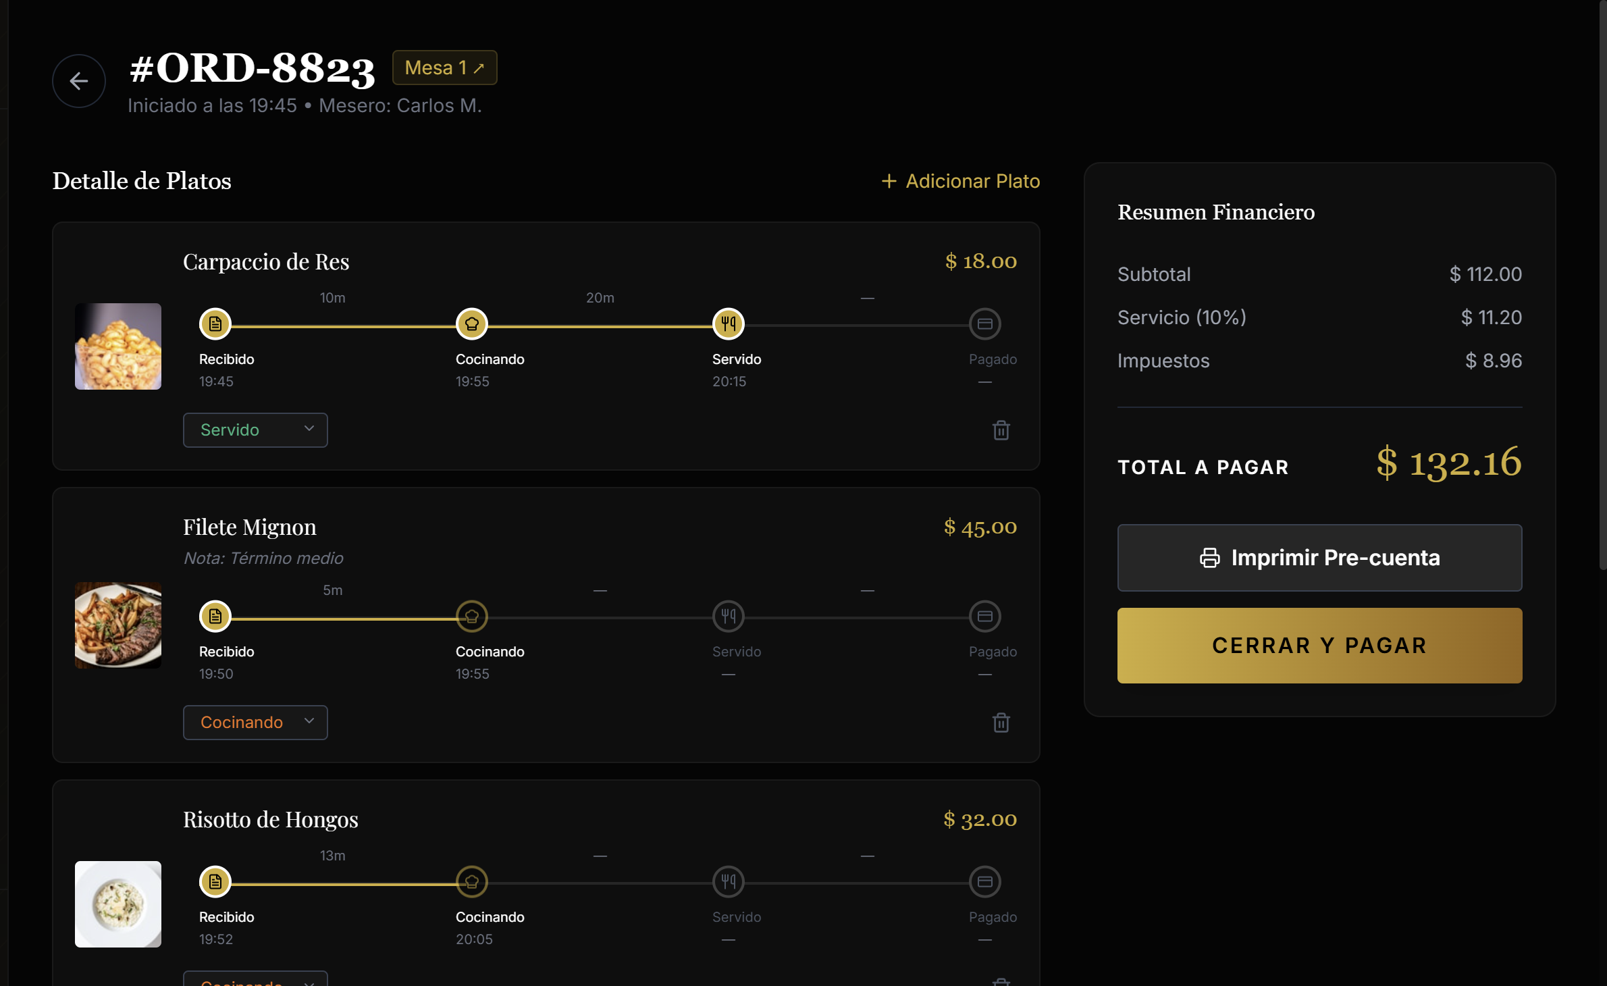The width and height of the screenshot is (1607, 986).
Task: Click Filete Mignon's Cocinando chef hat icon
Action: point(471,617)
